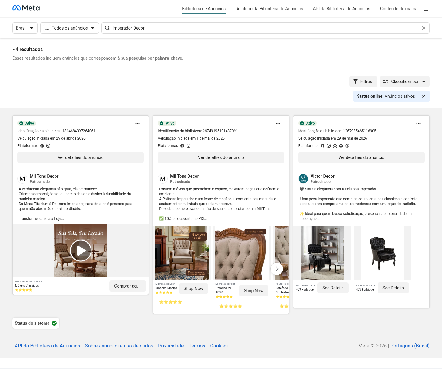Advance the carousel with the next arrow
This screenshot has height=369, width=442.
coord(277,269)
